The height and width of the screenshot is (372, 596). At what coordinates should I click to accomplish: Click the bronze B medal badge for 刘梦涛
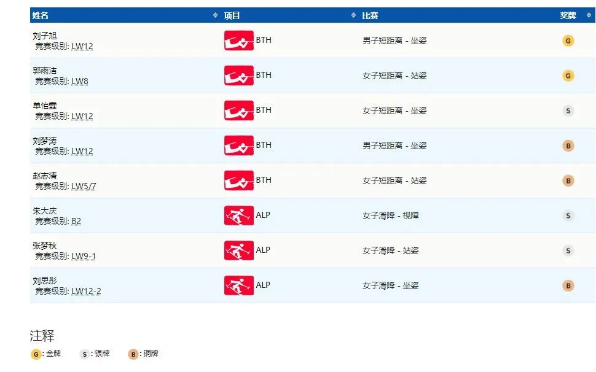click(x=568, y=145)
